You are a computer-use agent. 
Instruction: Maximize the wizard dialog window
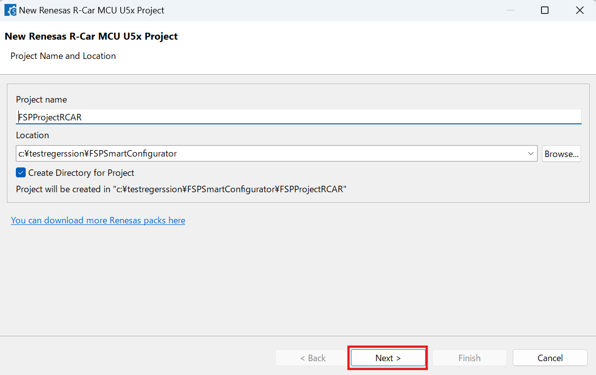[545, 10]
